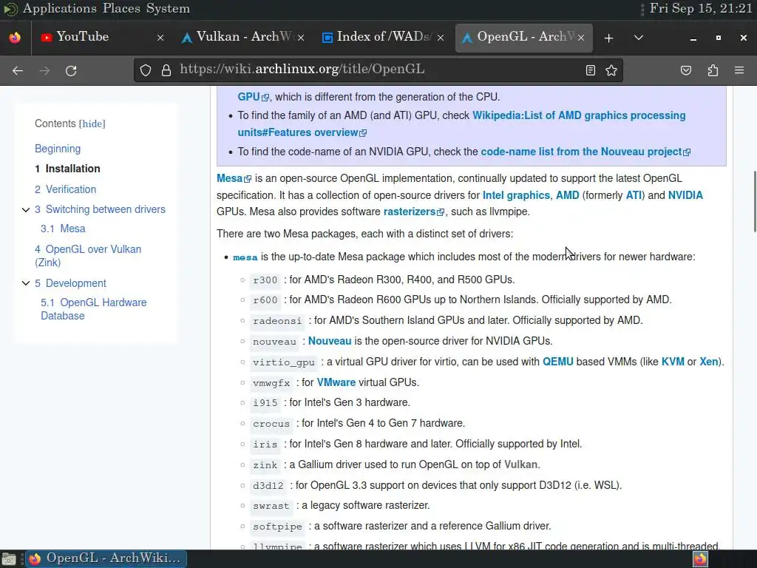
Task: Click the Firefox icon in bottom-right panel
Action: [x=700, y=559]
